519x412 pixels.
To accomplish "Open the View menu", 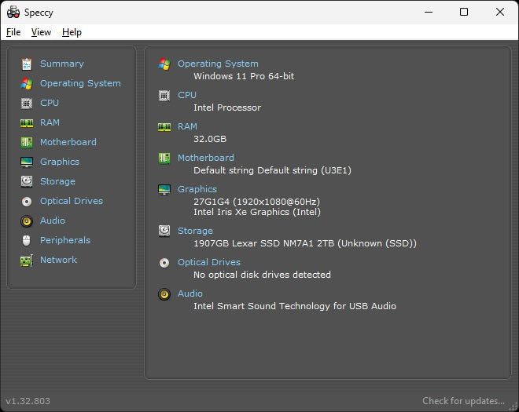I will tap(41, 32).
